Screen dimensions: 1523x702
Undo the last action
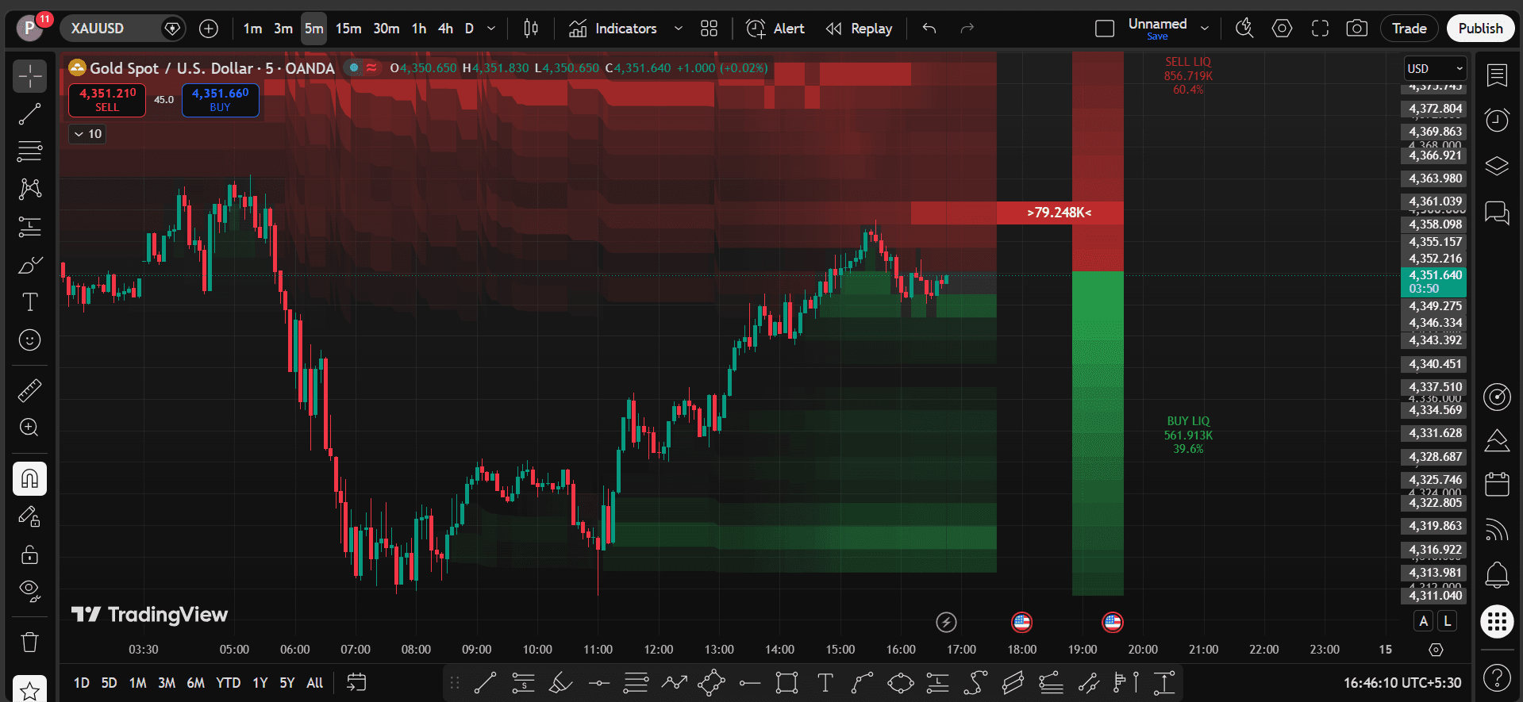(929, 29)
